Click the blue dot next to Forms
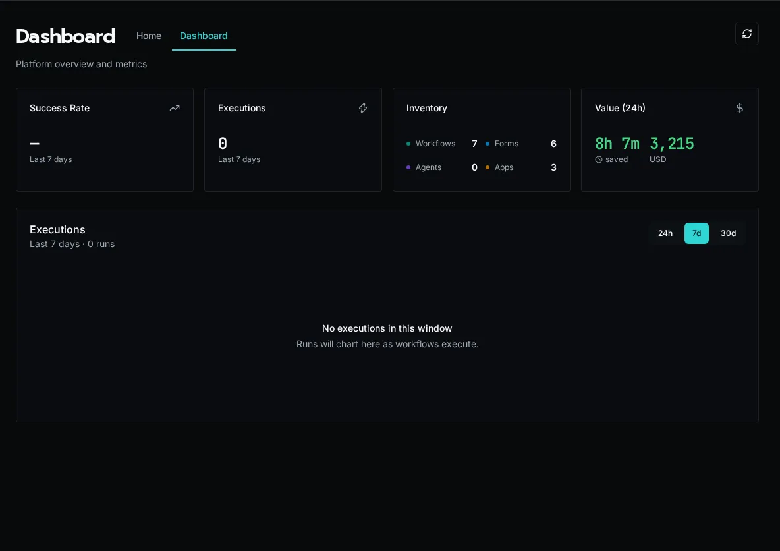Screen dimensions: 780x551 pos(487,144)
